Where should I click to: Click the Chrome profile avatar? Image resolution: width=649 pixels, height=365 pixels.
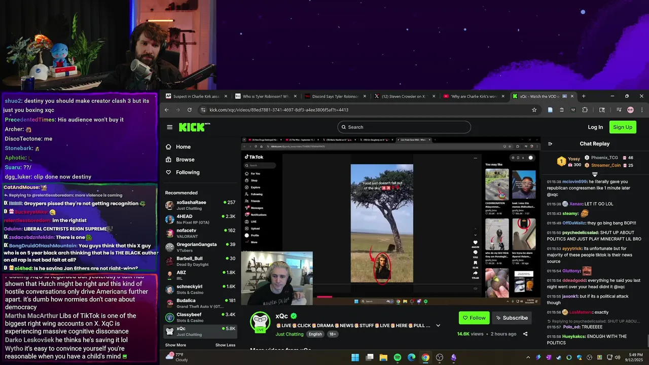pos(630,109)
